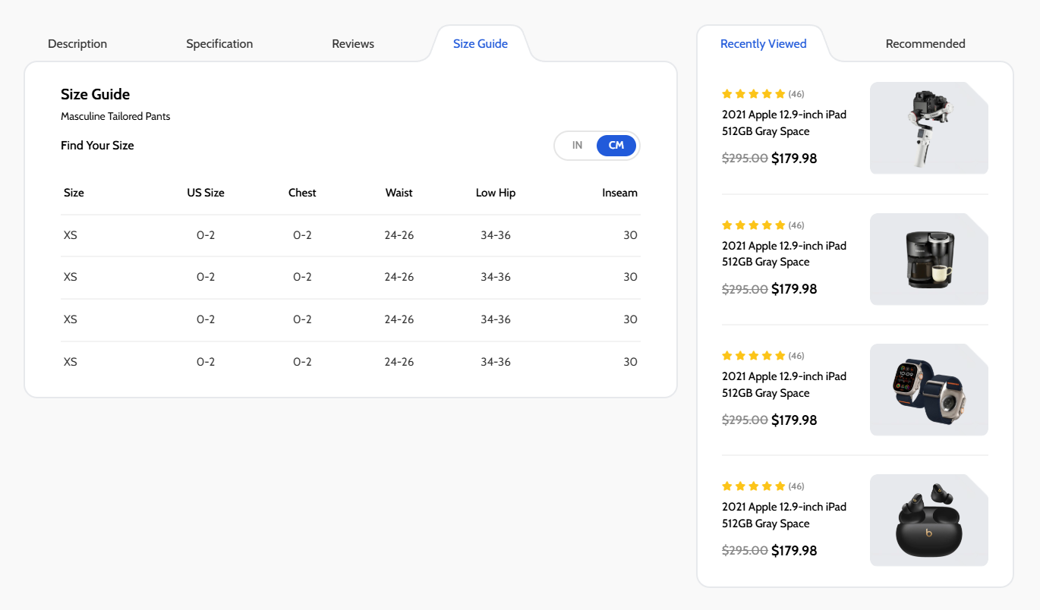This screenshot has width=1040, height=610.
Task: Open product title next to Beats earbuds
Action: point(783,515)
